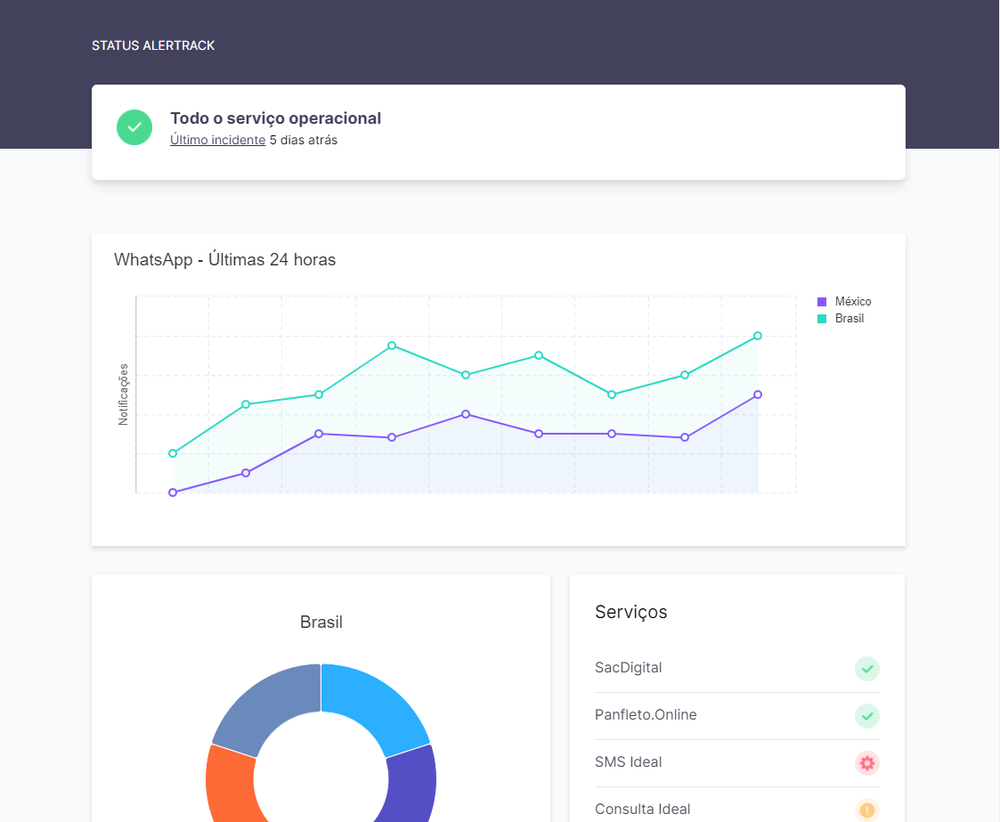The image size is (1000, 822).
Task: Select the Panfleto.Online service name
Action: click(x=646, y=715)
